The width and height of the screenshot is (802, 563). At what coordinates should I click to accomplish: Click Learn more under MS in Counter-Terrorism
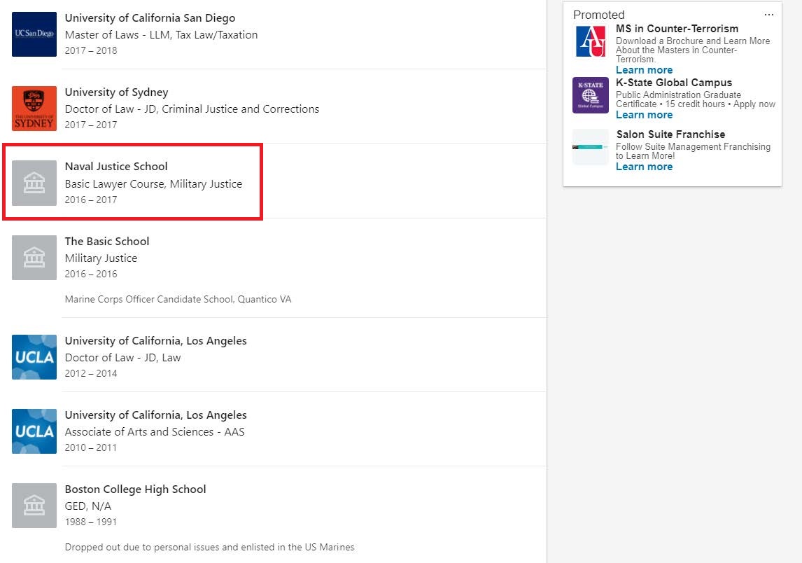(x=644, y=70)
